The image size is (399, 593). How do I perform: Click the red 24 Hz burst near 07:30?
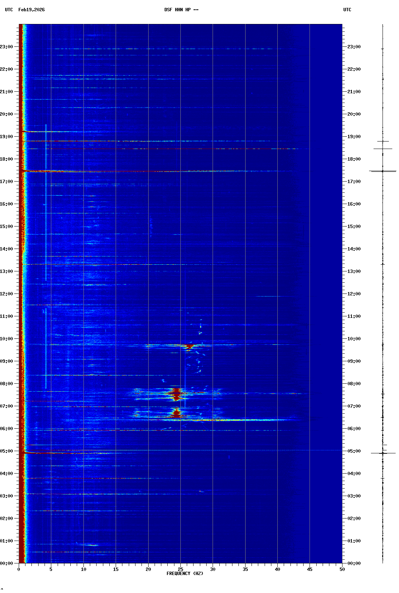pos(176,394)
